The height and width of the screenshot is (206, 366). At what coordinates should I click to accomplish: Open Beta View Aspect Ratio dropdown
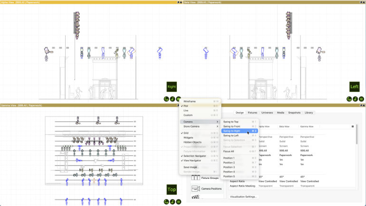[x=289, y=181]
